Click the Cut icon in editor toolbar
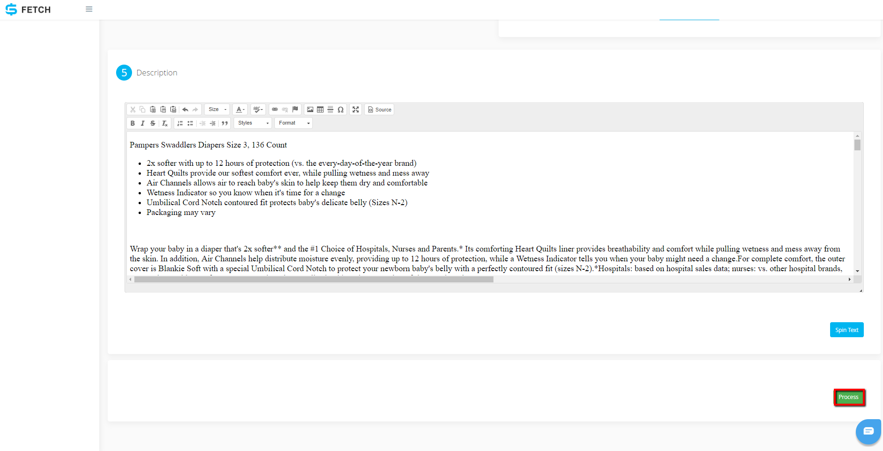 133,110
